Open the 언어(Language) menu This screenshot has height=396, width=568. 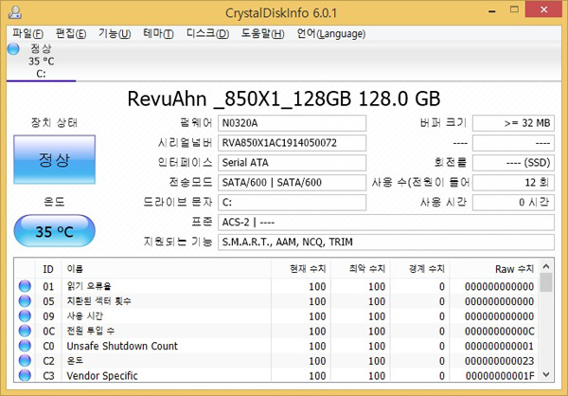pos(330,34)
